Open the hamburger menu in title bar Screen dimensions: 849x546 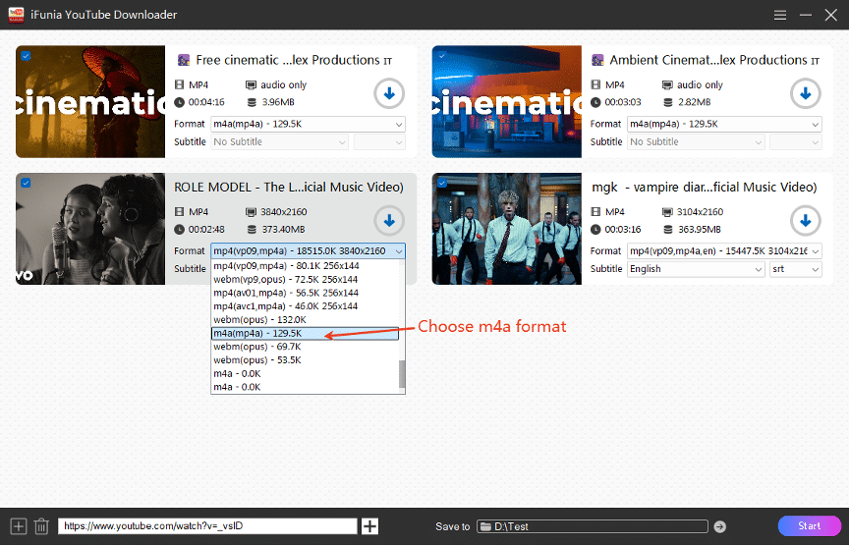coord(779,15)
